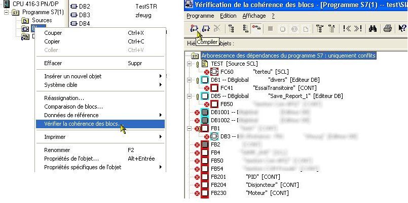Click the context help arrow icon

click(x=402, y=28)
